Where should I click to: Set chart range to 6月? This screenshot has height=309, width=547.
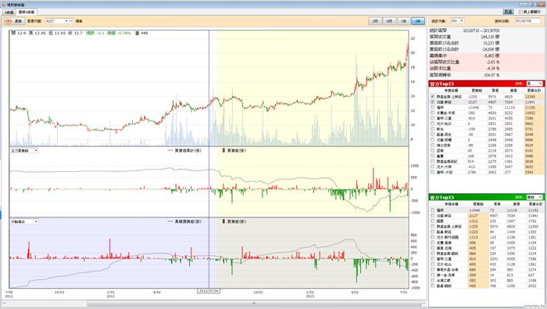point(389,21)
